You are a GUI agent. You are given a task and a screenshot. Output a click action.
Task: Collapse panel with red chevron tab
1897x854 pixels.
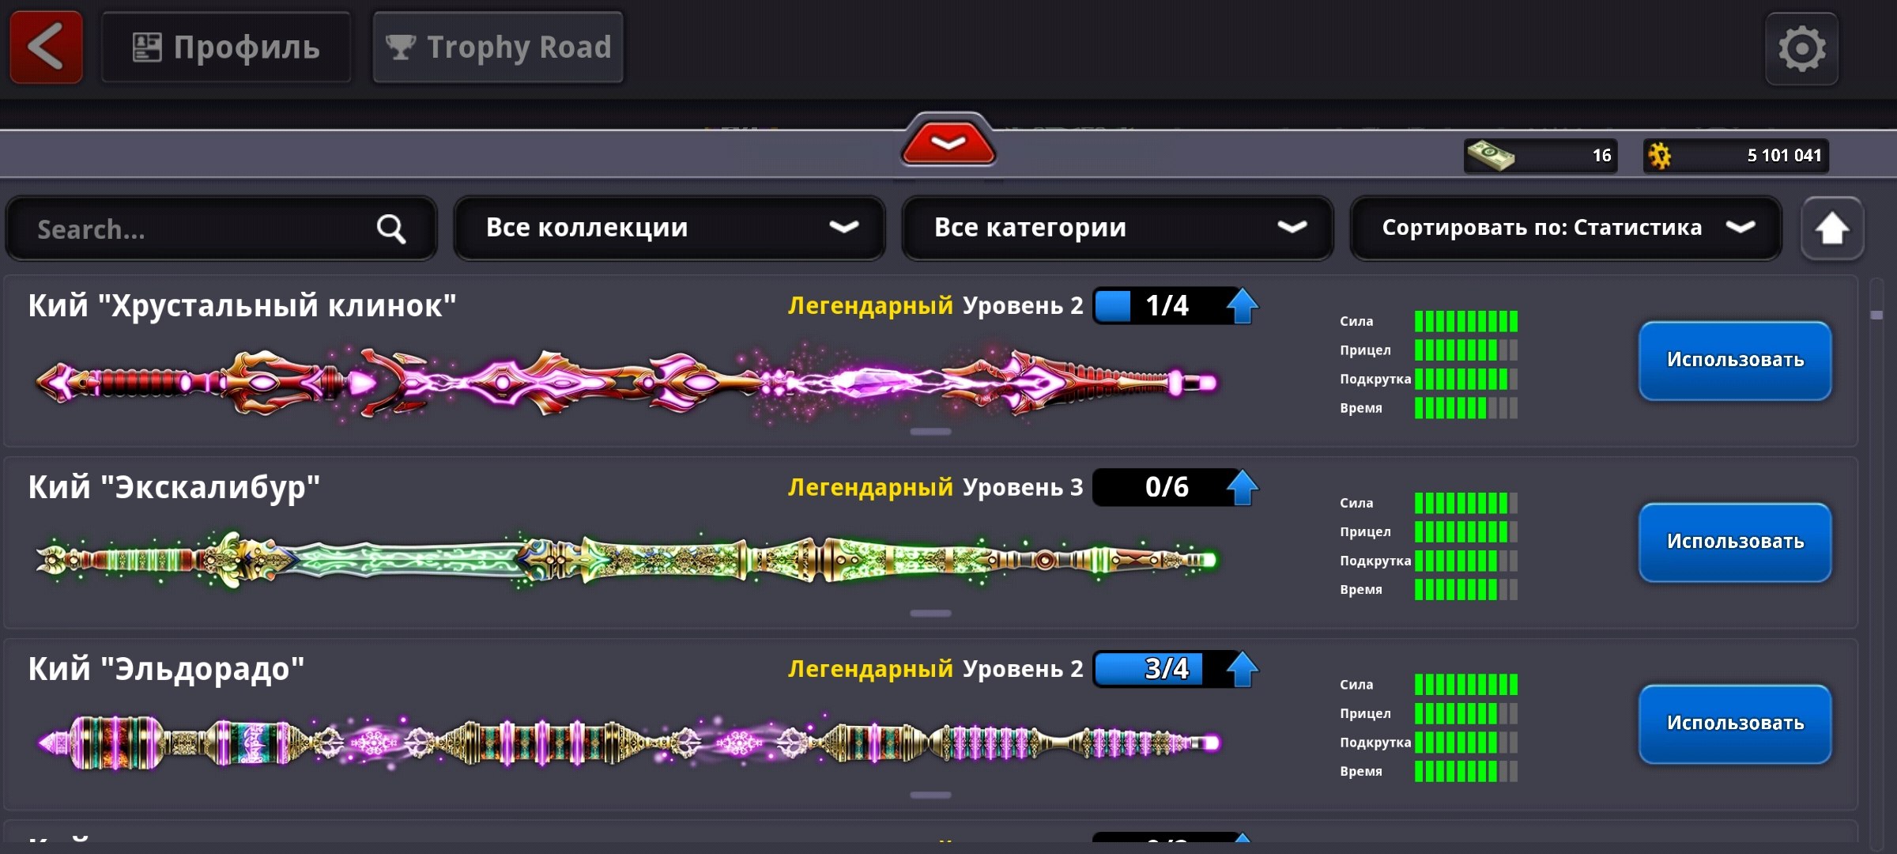(948, 143)
